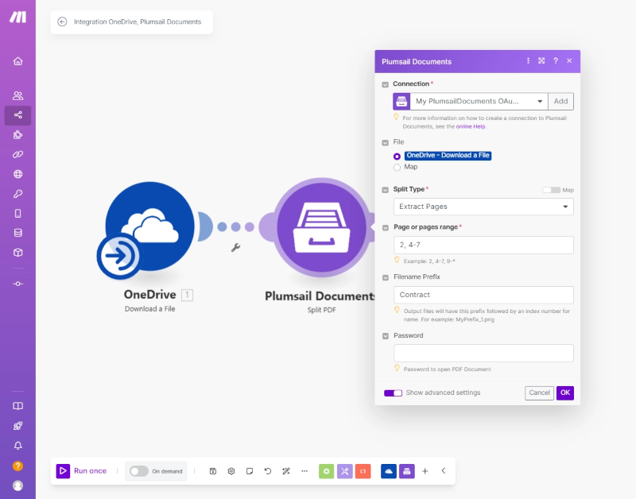This screenshot has width=636, height=499.
Task: Click the green Flow control tool
Action: (327, 471)
